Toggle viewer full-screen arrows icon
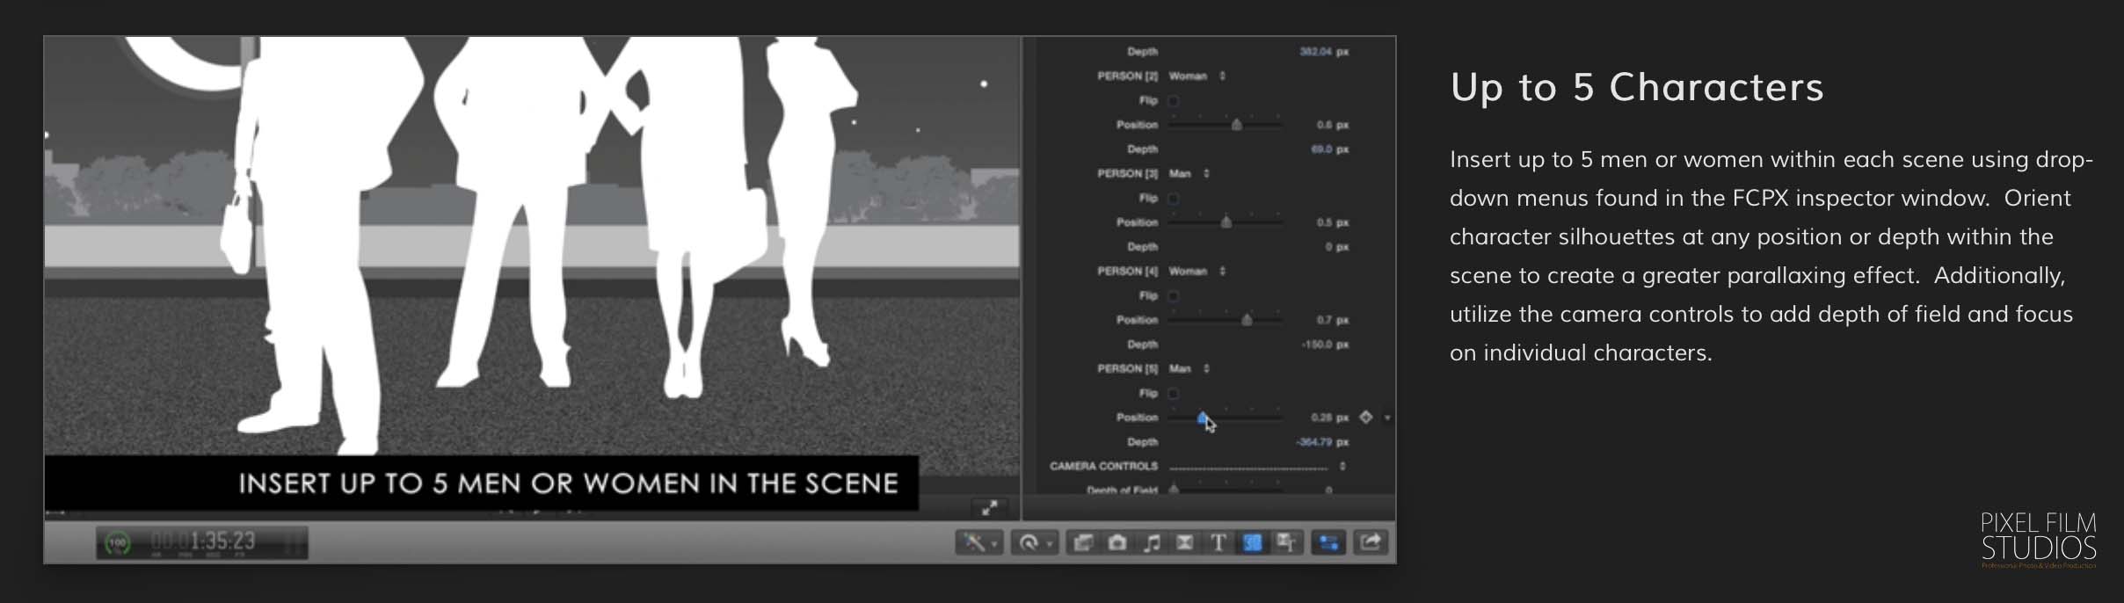The image size is (2124, 603). pos(989,508)
